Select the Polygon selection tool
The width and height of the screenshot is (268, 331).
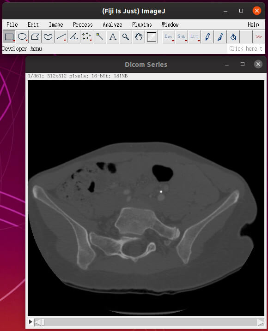pos(35,37)
